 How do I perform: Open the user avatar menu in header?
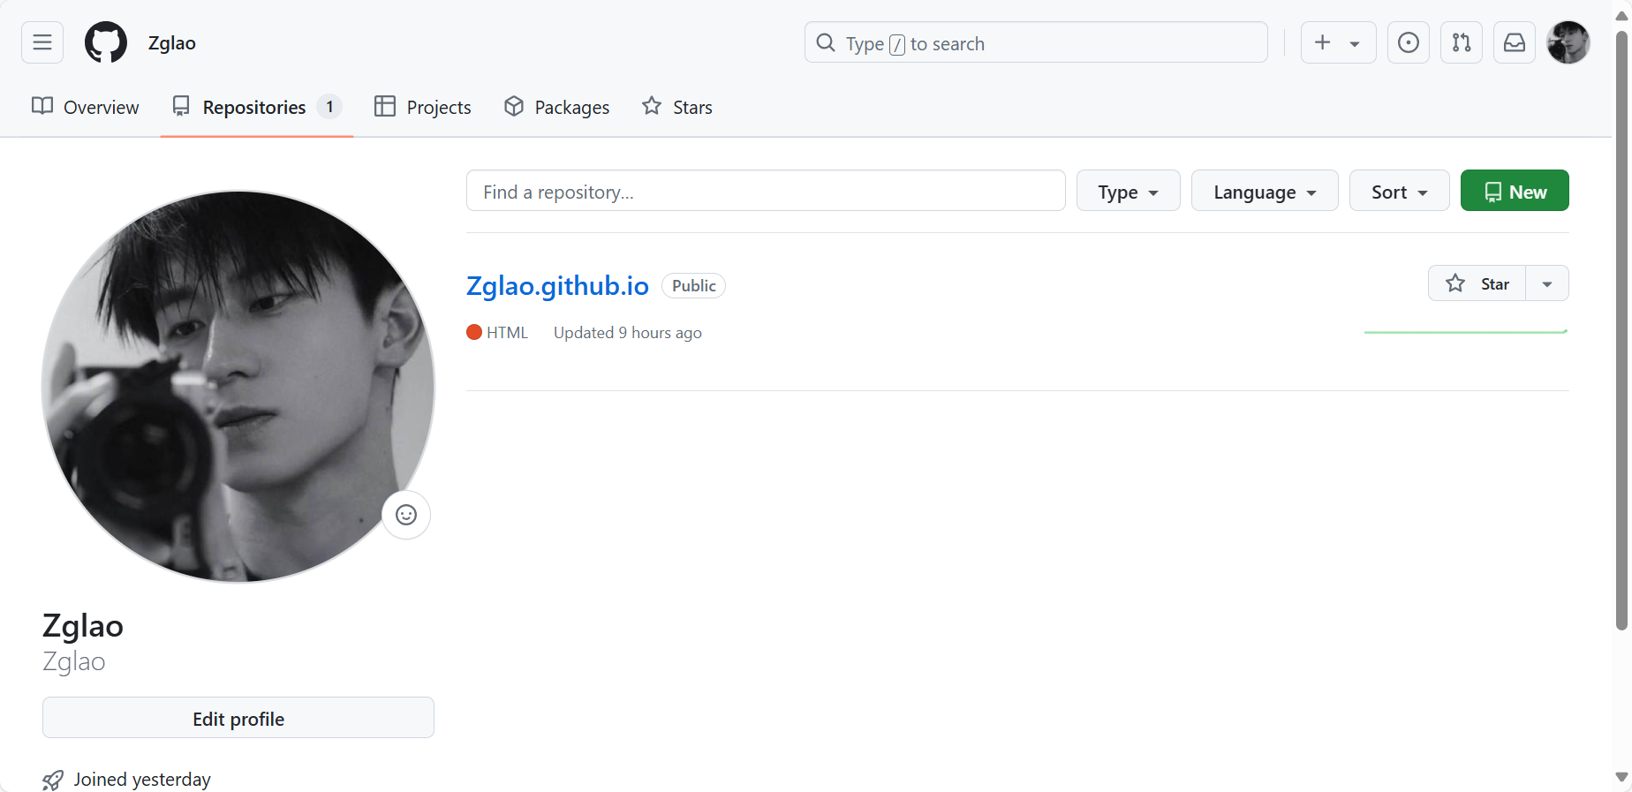[1568, 42]
